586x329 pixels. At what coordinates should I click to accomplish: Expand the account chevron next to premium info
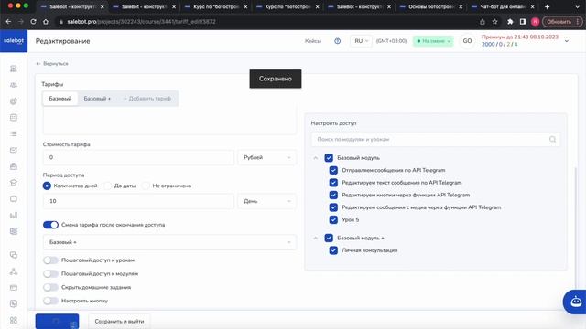[567, 41]
